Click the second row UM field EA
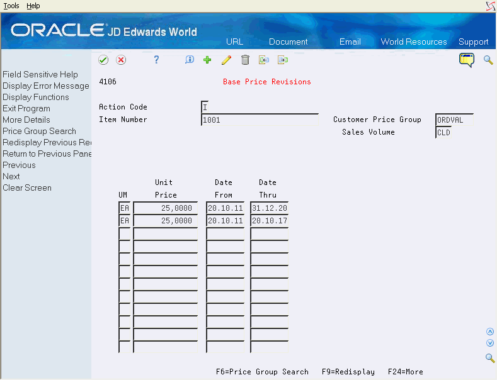497x380 pixels. pos(125,221)
